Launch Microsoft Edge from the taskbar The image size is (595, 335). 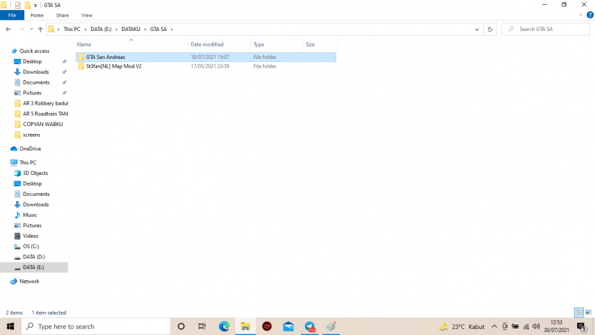[224, 326]
